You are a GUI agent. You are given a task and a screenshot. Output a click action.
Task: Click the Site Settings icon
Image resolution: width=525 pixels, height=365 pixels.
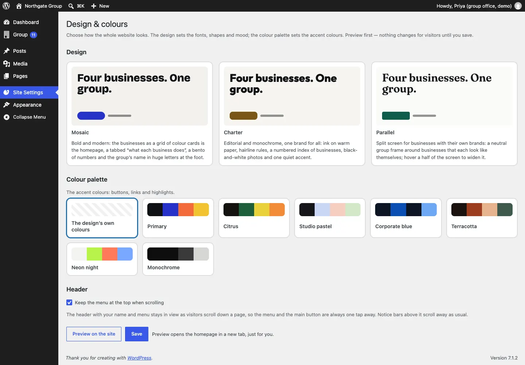7,92
